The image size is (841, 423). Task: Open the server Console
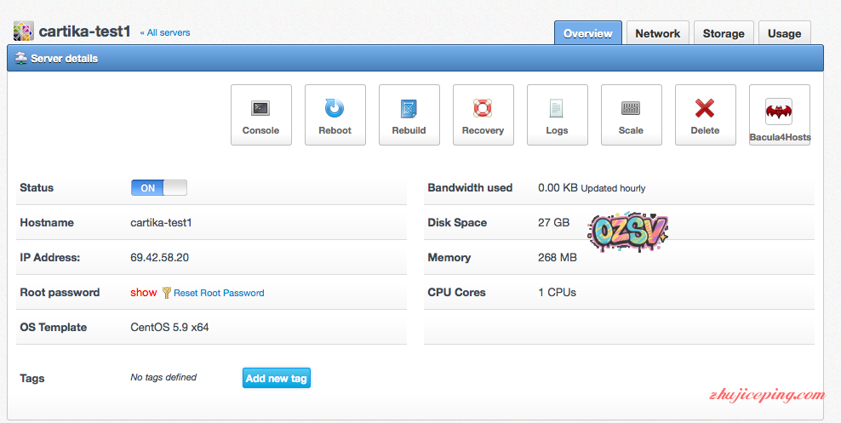pyautogui.click(x=260, y=115)
